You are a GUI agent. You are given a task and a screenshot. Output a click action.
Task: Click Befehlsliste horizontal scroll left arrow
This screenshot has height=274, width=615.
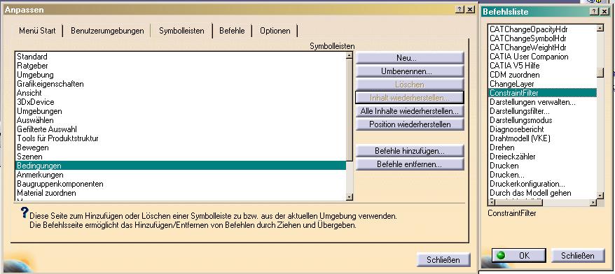point(492,203)
